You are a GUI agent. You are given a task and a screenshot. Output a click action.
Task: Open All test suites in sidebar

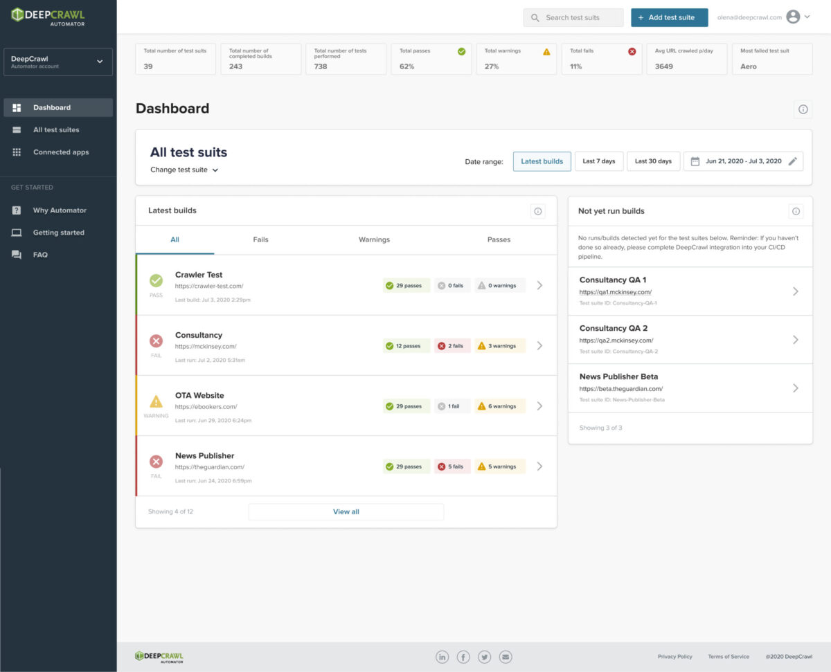coord(58,130)
